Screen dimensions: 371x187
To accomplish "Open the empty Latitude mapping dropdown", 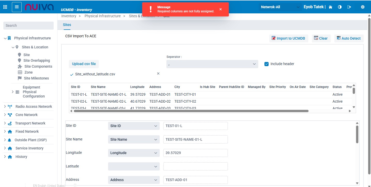I will [x=133, y=166].
